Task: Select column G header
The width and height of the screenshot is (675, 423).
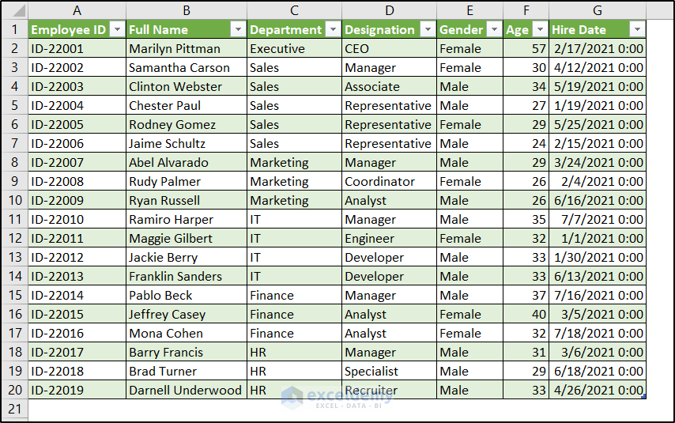Action: point(597,10)
